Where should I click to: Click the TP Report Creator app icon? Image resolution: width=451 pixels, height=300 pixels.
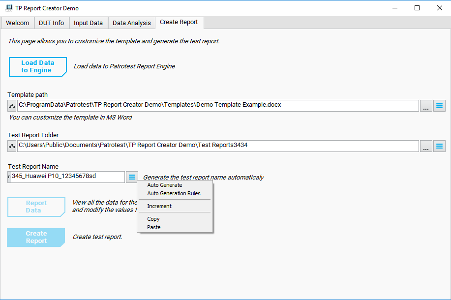(x=8, y=8)
